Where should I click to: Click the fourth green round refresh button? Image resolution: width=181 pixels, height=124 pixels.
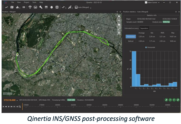(x=178, y=100)
